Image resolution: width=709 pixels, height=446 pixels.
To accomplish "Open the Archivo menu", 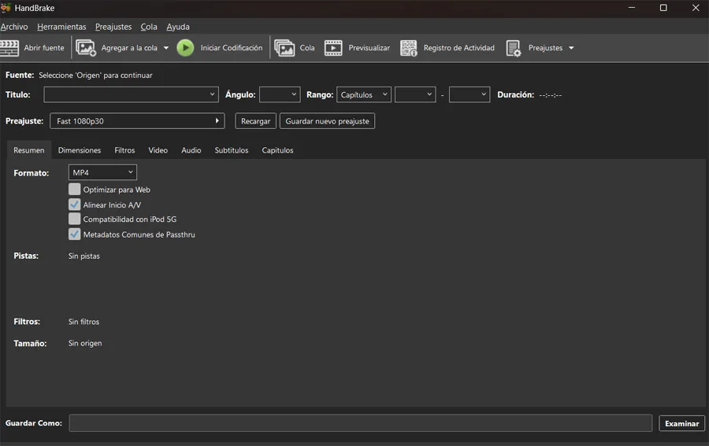I will coord(14,27).
